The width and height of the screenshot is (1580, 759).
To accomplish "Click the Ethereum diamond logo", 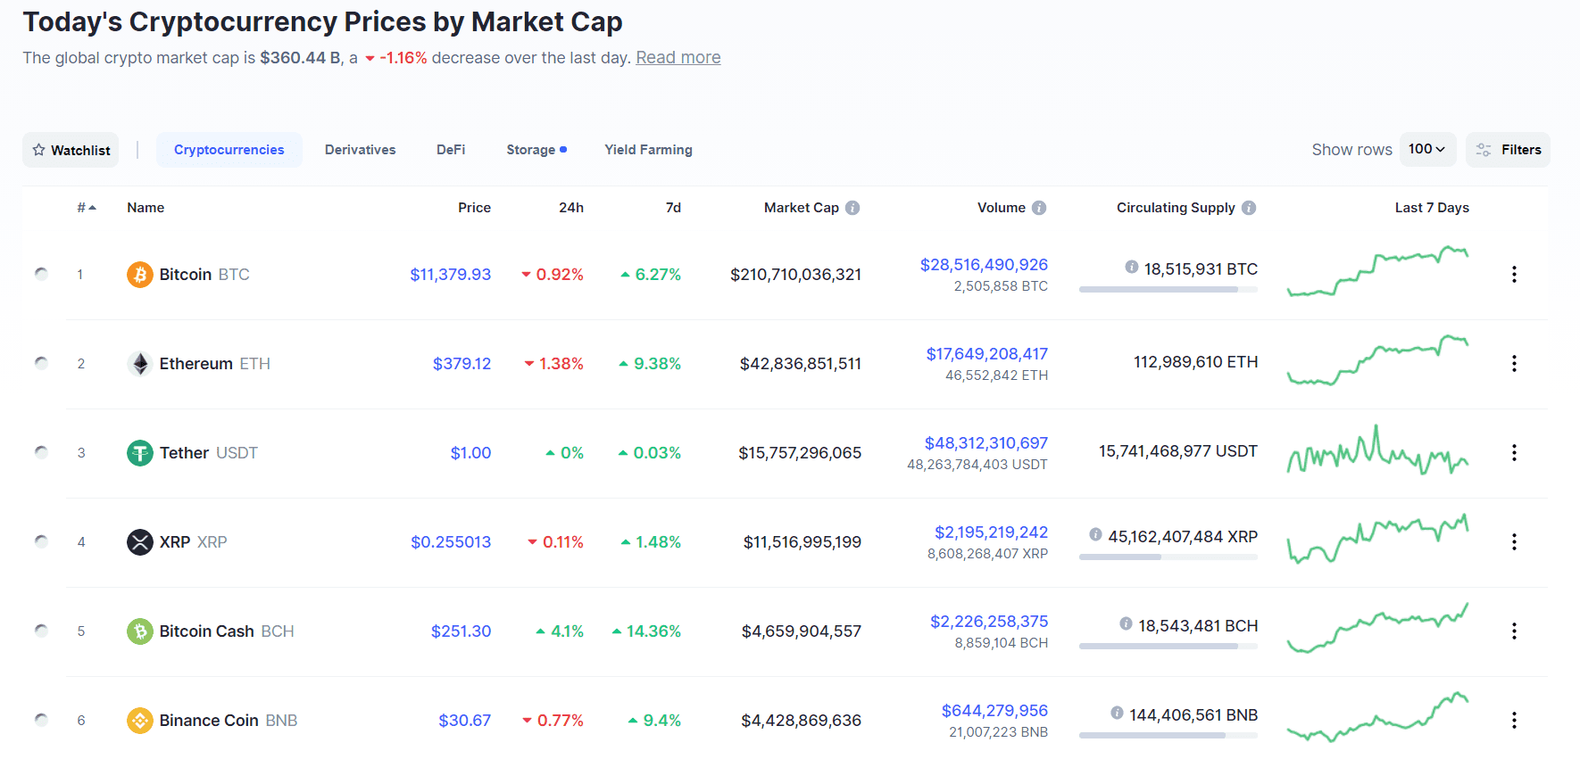I will tap(139, 364).
